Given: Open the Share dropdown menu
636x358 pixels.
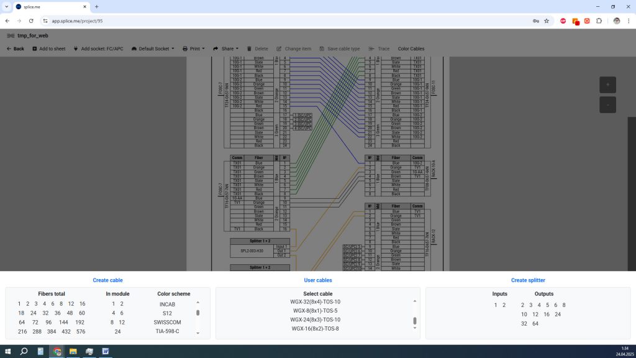Looking at the screenshot, I should click(225, 48).
